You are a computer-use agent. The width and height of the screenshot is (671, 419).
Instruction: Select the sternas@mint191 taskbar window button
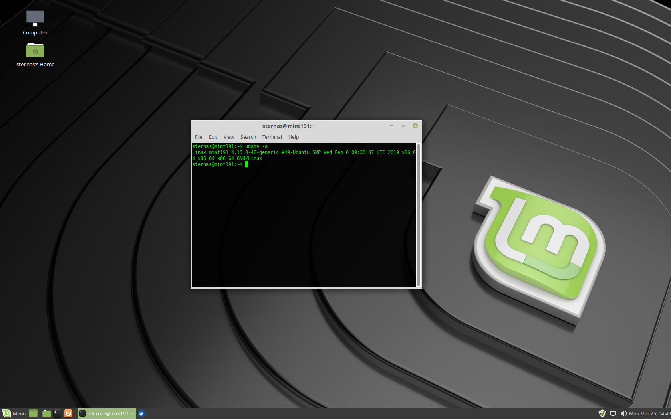(107, 413)
